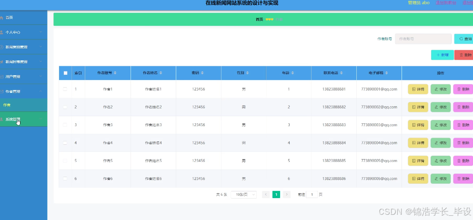Collapse the 作者管理 sidebar chevron
Image resolution: width=473 pixels, height=220 pixels.
pyautogui.click(x=40, y=91)
